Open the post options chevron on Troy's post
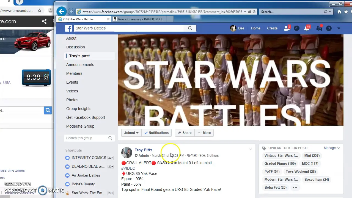Image resolution: width=352 pixels, height=198 pixels. (251, 149)
